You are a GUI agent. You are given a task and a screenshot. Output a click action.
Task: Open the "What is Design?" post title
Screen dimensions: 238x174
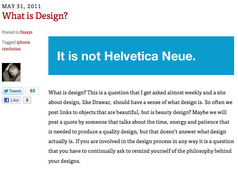click(35, 16)
